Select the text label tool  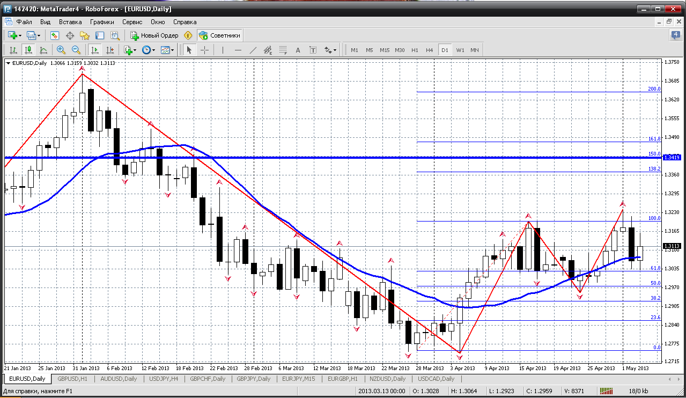coord(313,50)
